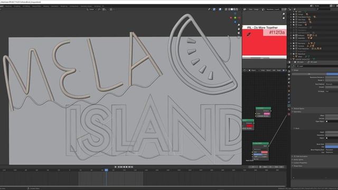Expand the Shape Keys panel

[297, 166]
